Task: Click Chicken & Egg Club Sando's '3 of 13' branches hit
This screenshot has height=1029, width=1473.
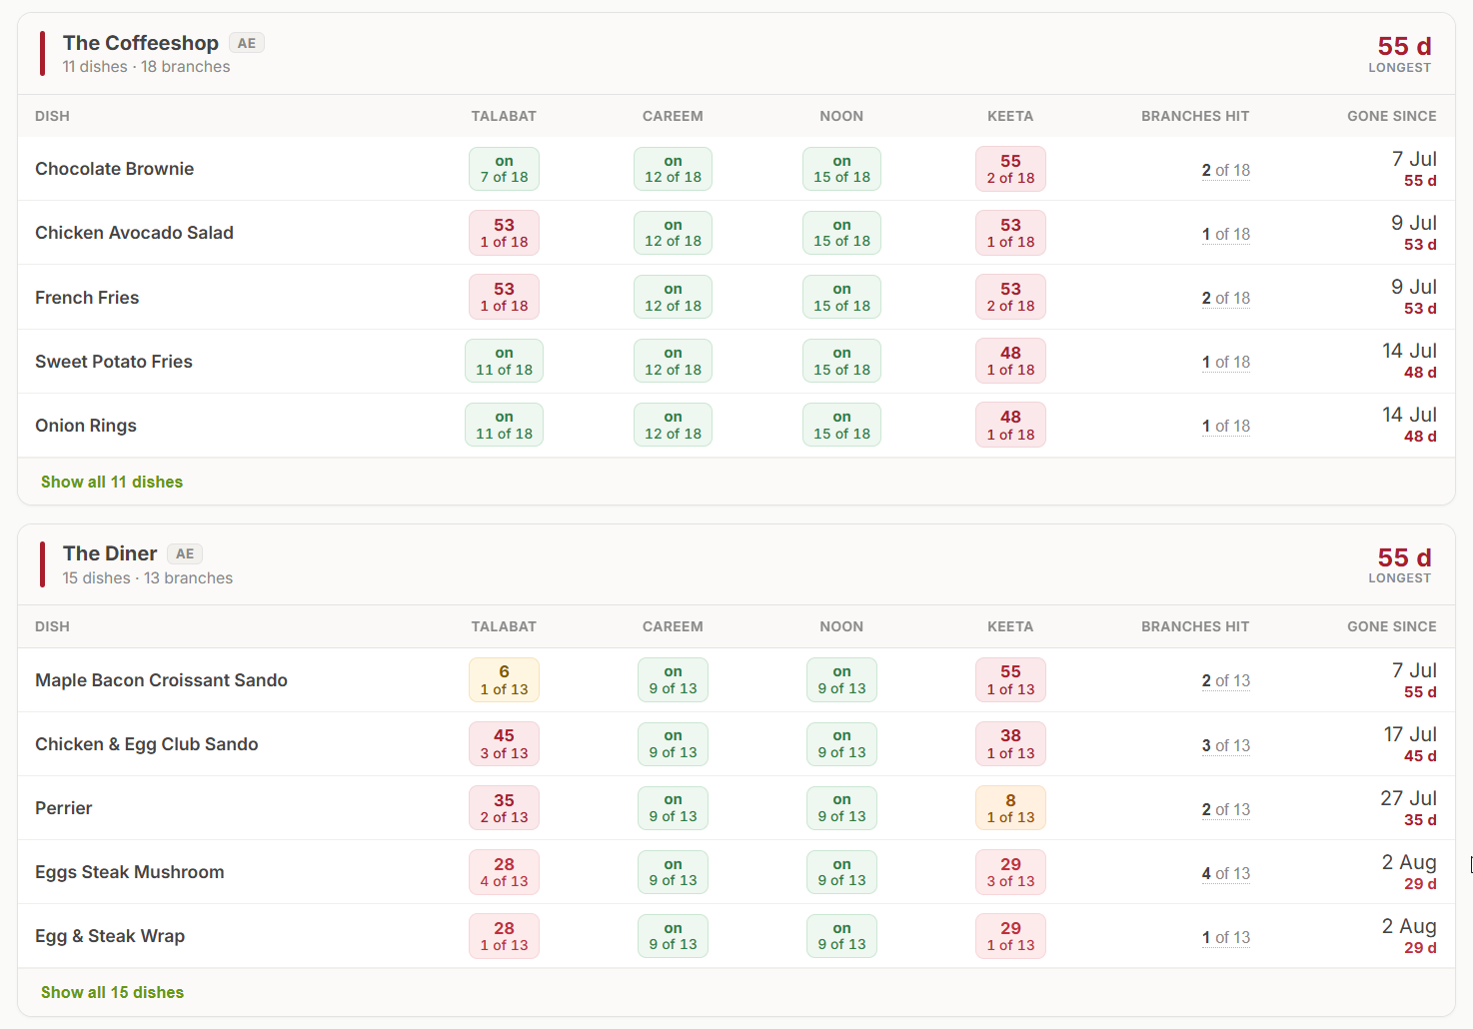Action: pos(1226,745)
